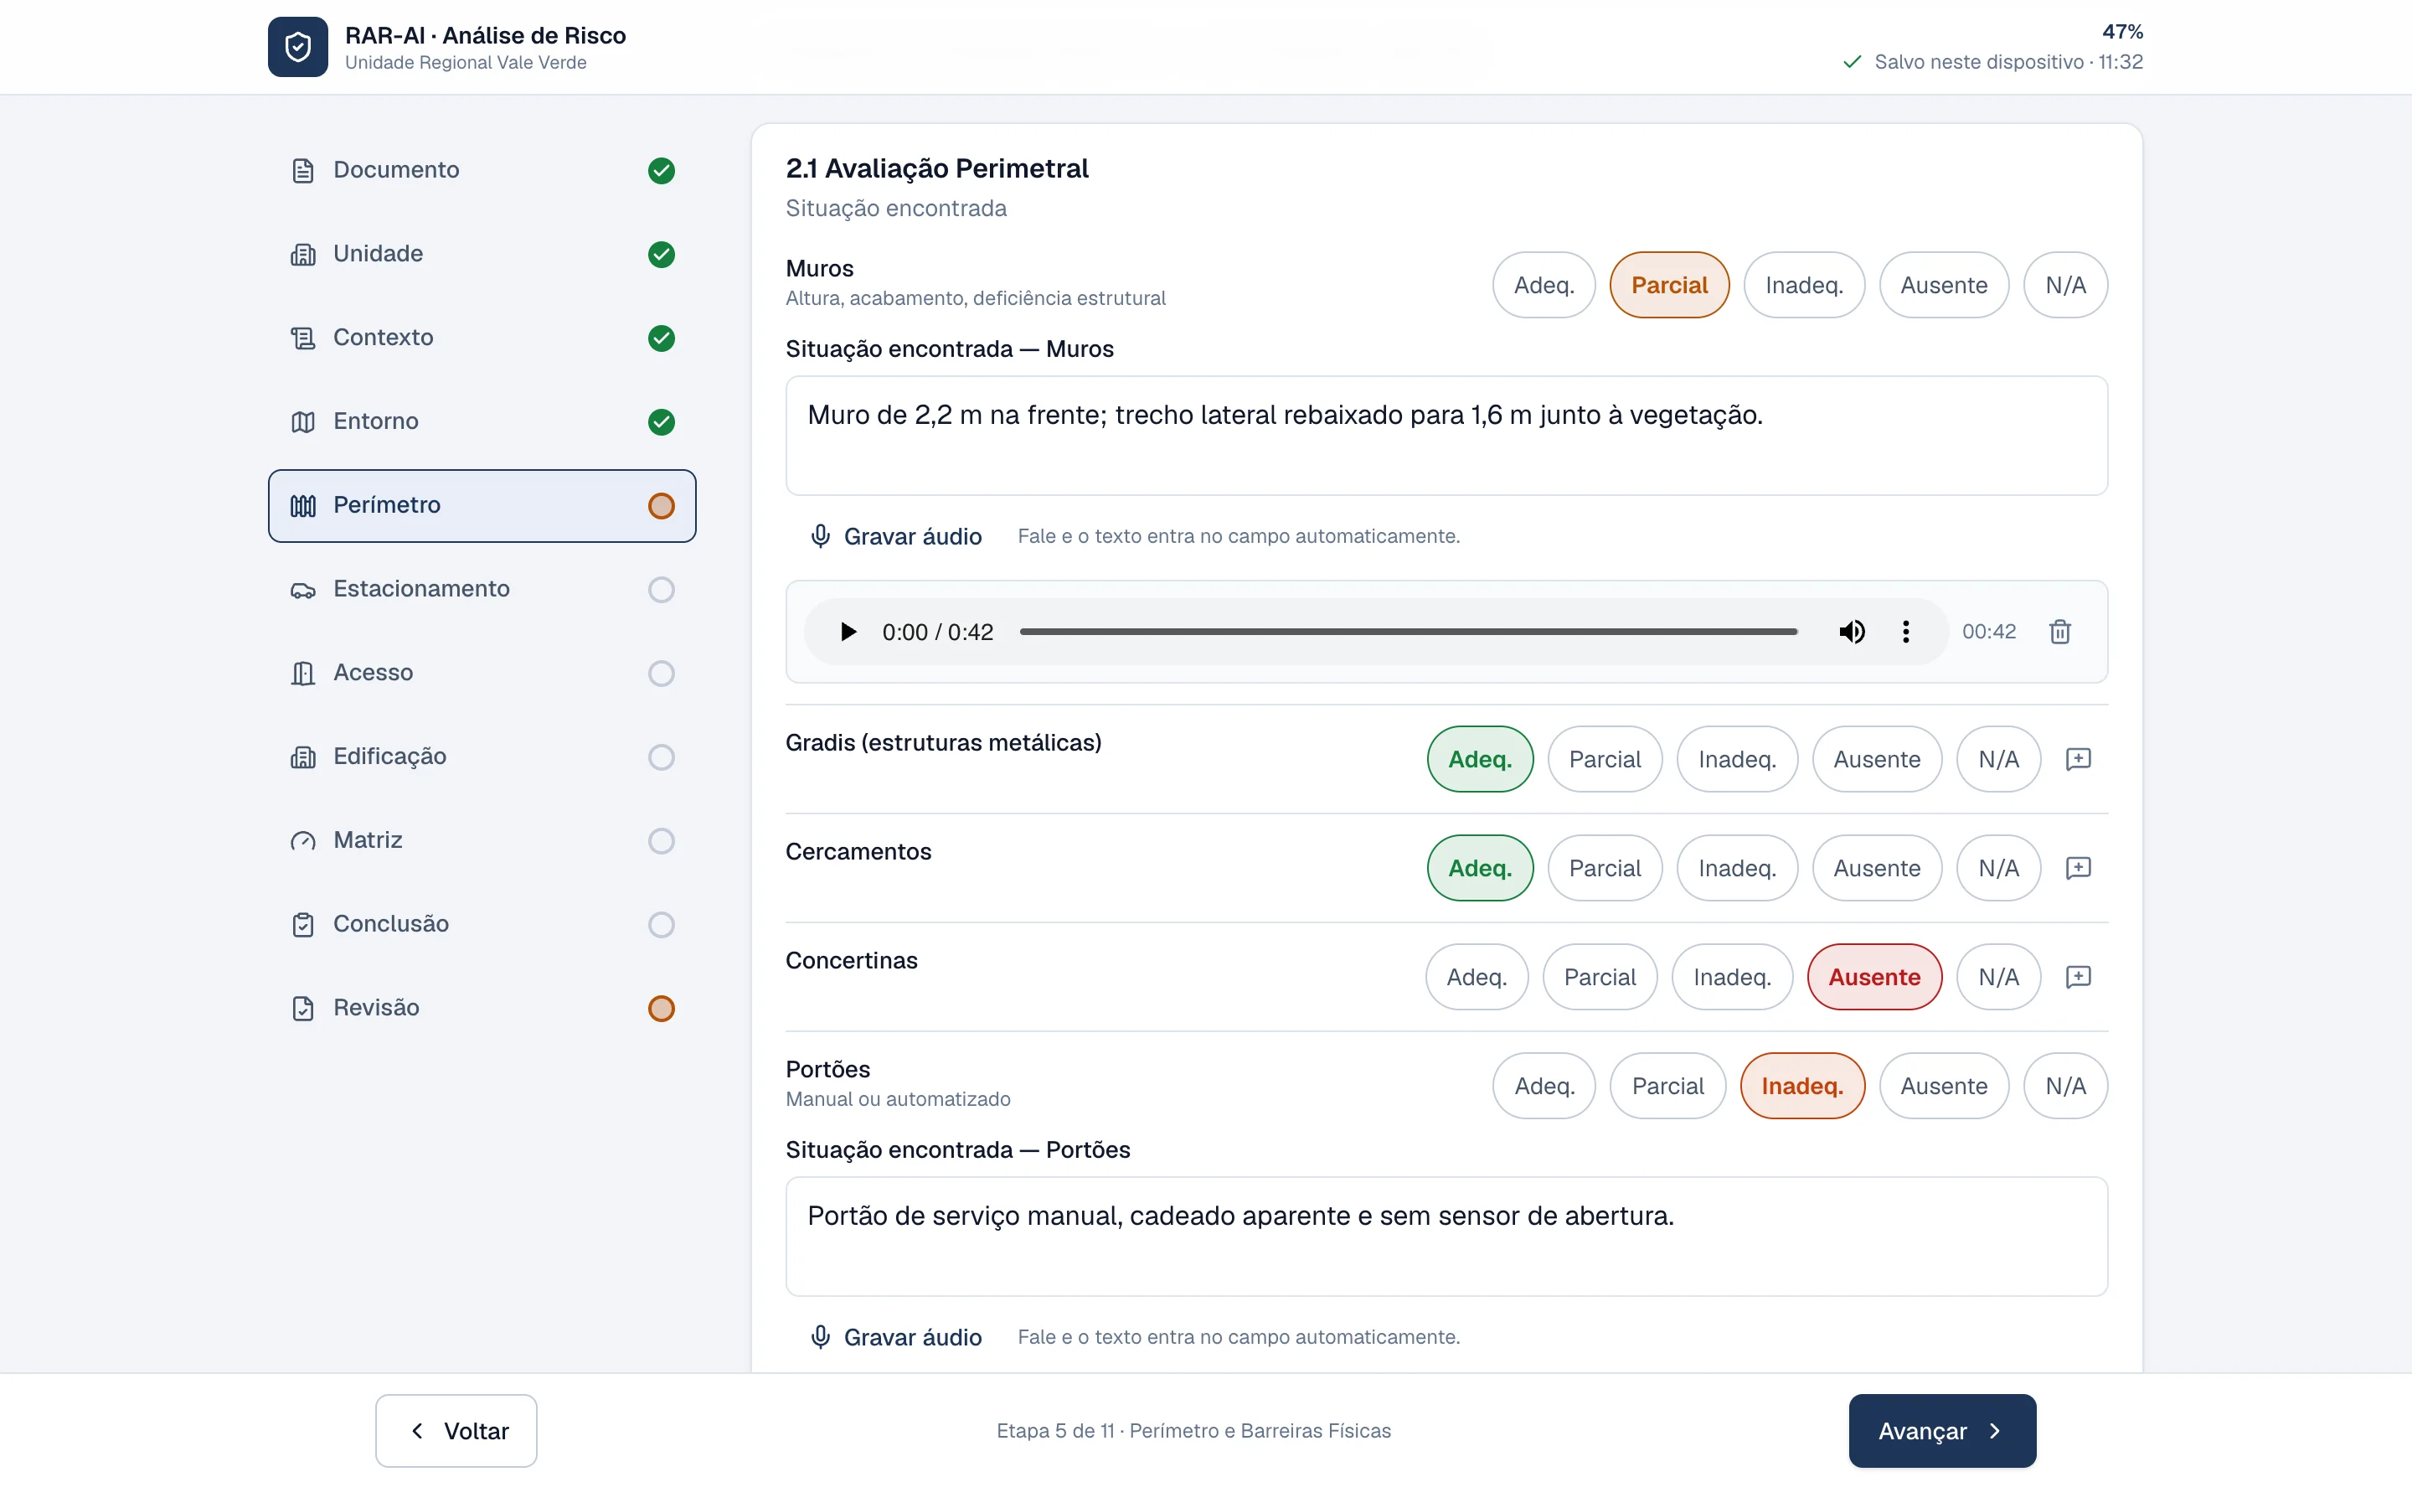This screenshot has height=1508, width=2412.
Task: Select Parcial for Gradis
Action: click(1605, 760)
